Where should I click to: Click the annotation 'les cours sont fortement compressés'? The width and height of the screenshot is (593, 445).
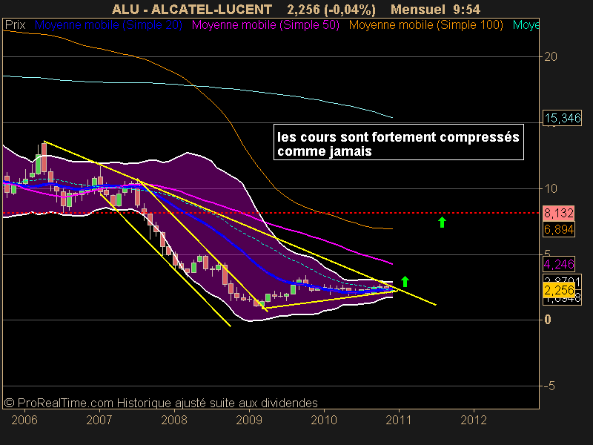coord(398,137)
